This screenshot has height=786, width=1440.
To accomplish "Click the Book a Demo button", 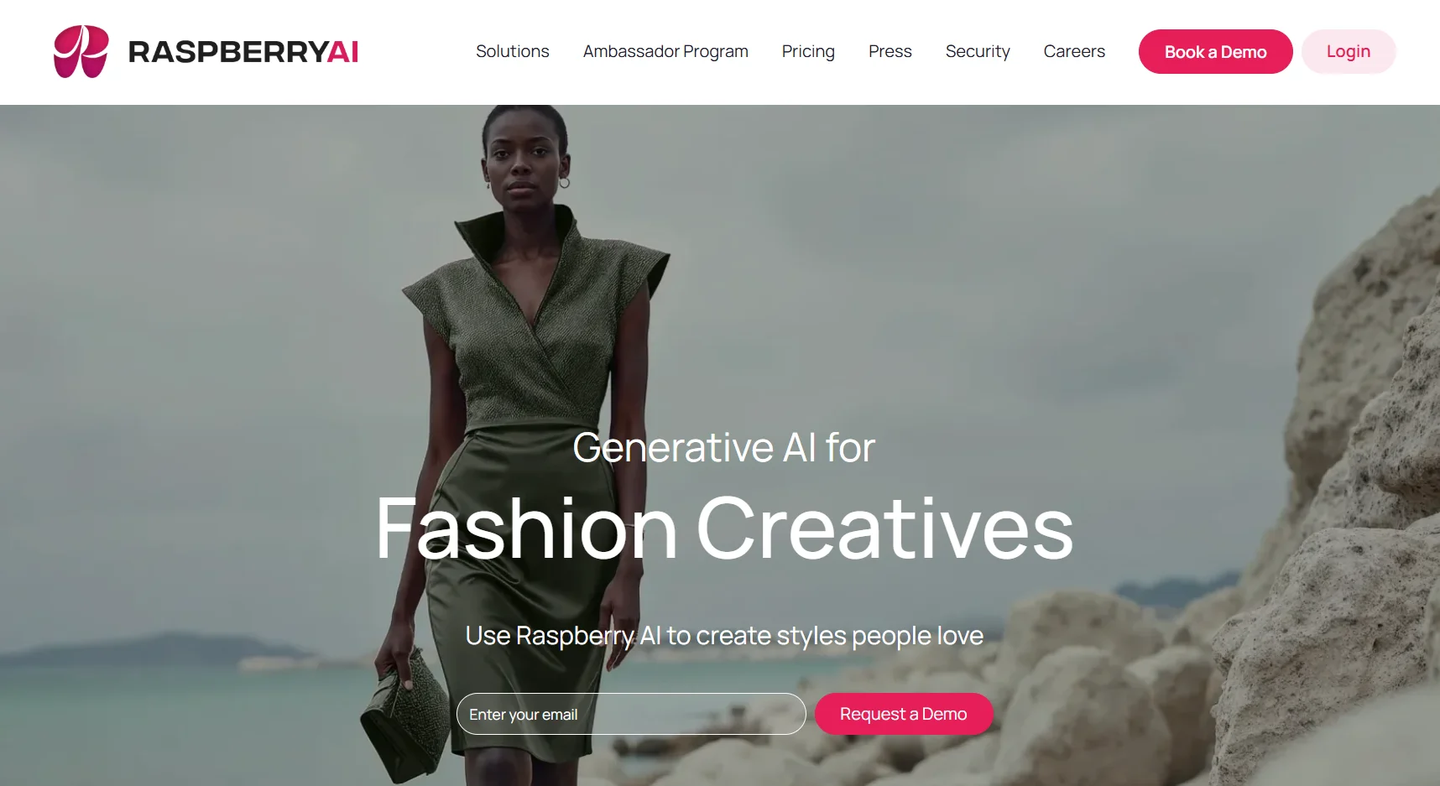I will coord(1215,52).
